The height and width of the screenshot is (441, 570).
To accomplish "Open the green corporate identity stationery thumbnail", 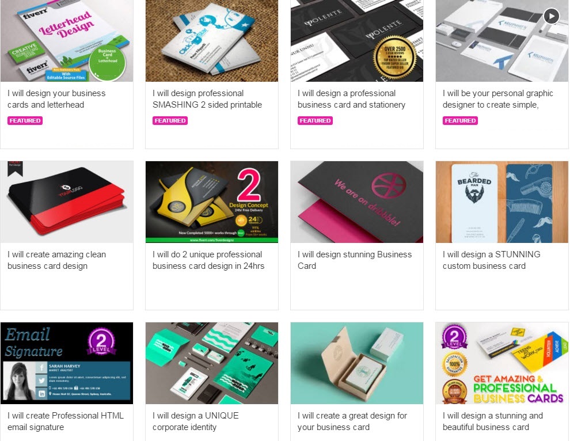I will [x=212, y=363].
